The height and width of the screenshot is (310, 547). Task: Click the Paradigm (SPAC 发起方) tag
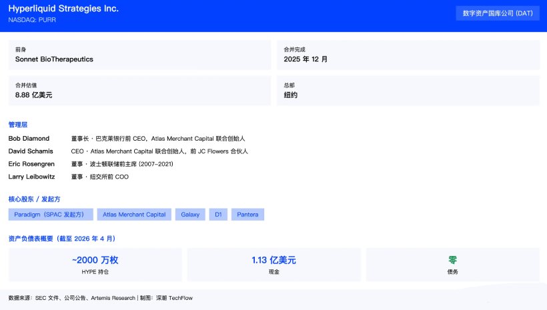(51, 215)
